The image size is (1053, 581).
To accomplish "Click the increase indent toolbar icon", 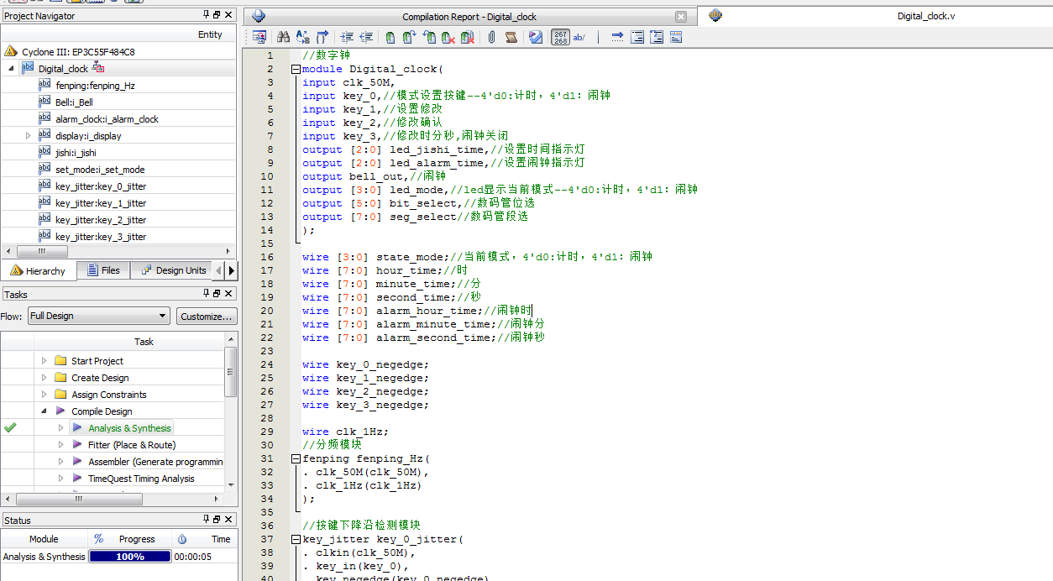I will click(x=347, y=37).
